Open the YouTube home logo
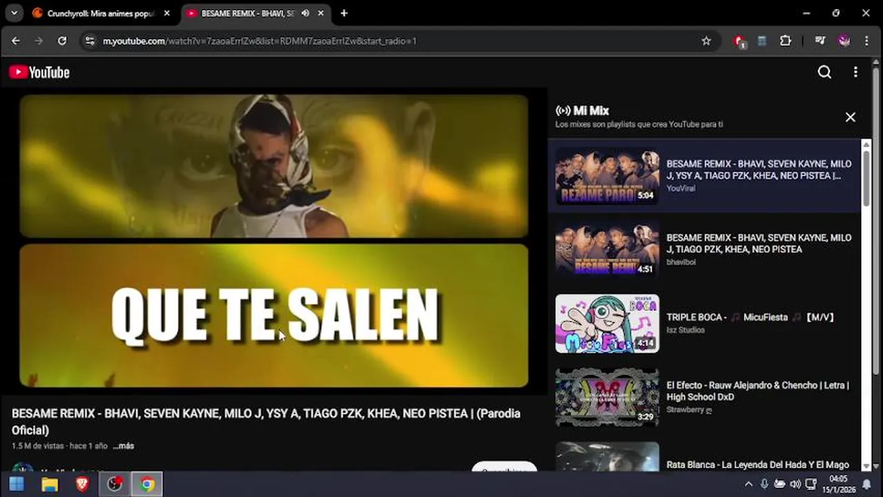The height and width of the screenshot is (497, 883). coord(39,72)
